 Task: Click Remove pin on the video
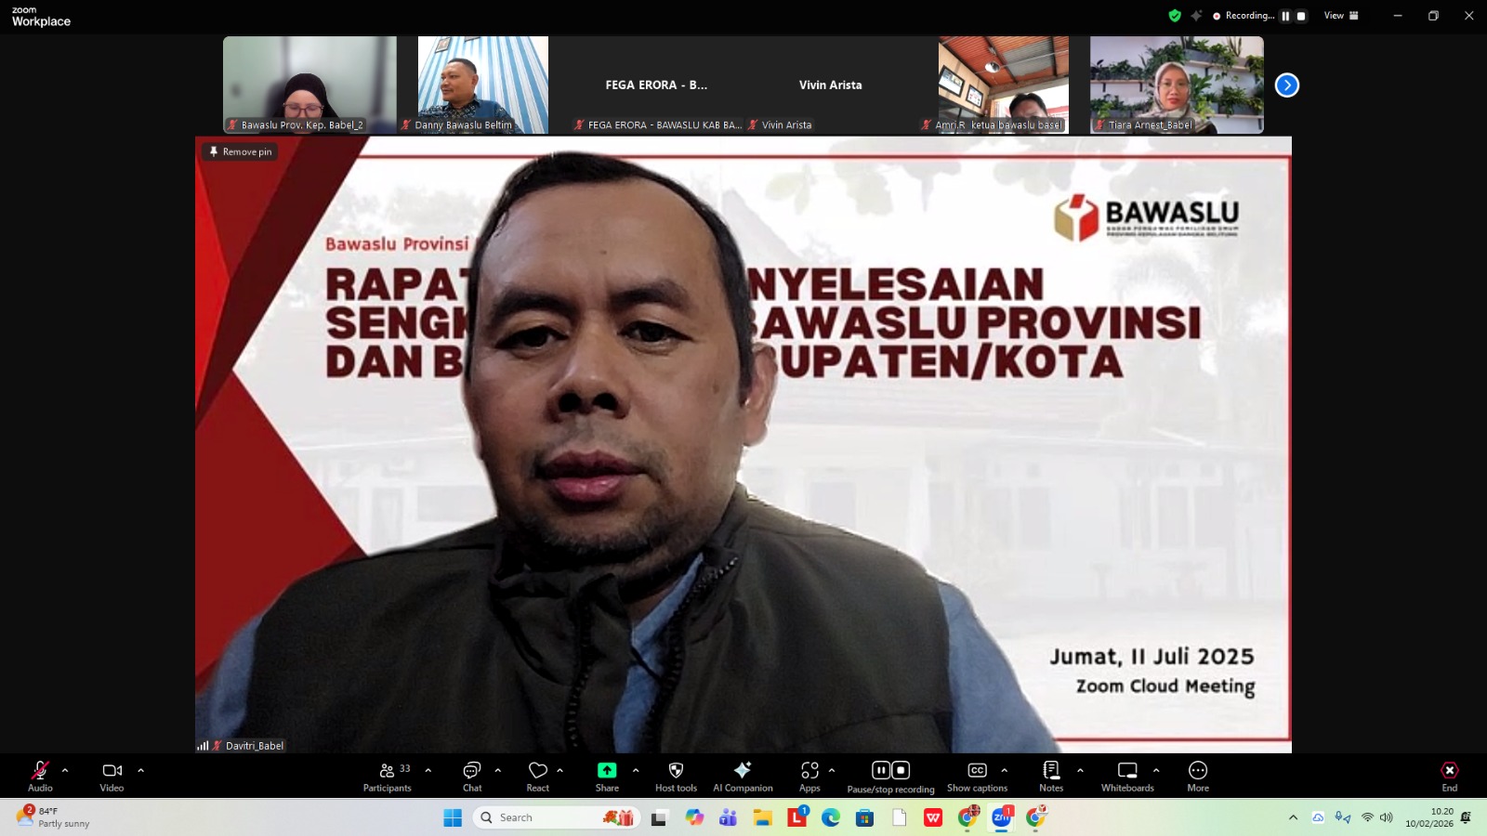(241, 151)
